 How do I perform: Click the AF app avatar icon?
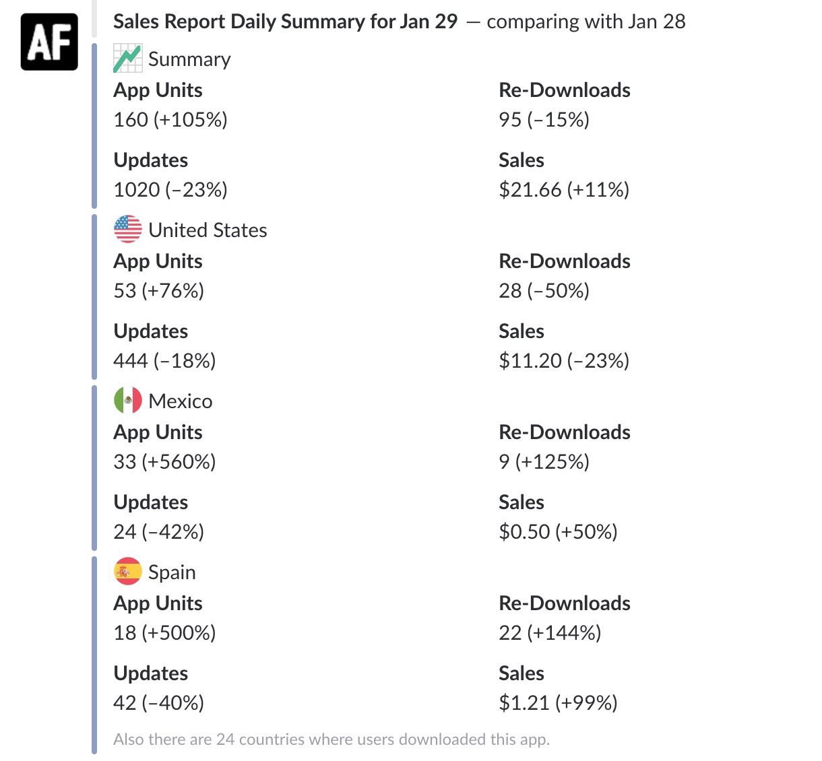click(49, 42)
